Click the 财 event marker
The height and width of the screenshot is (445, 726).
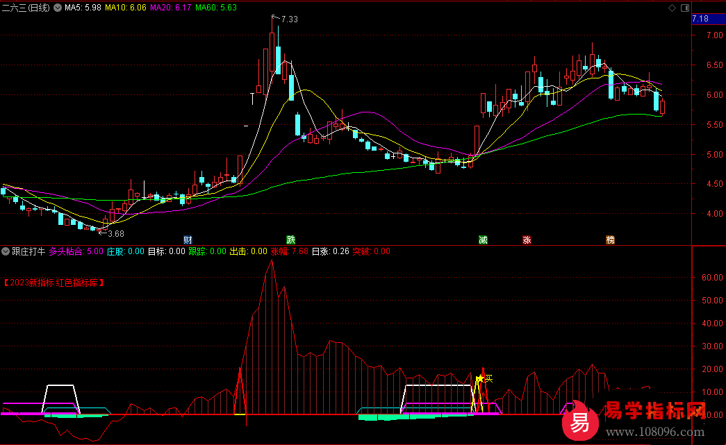(188, 240)
